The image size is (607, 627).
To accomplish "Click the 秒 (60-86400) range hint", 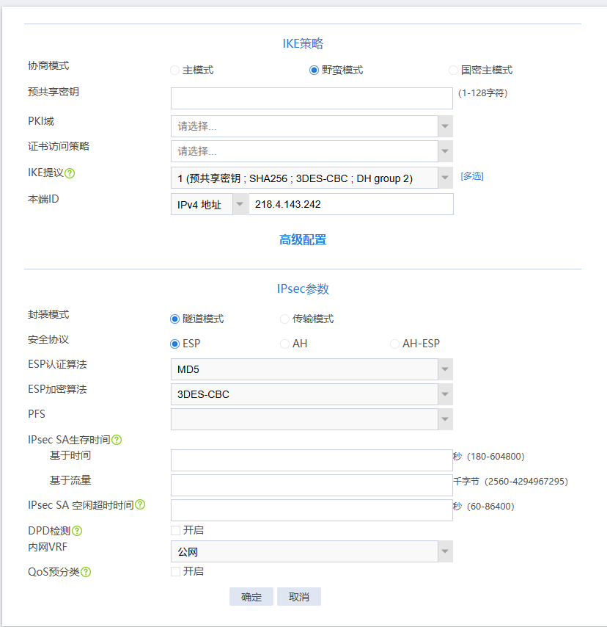I will coord(484,507).
